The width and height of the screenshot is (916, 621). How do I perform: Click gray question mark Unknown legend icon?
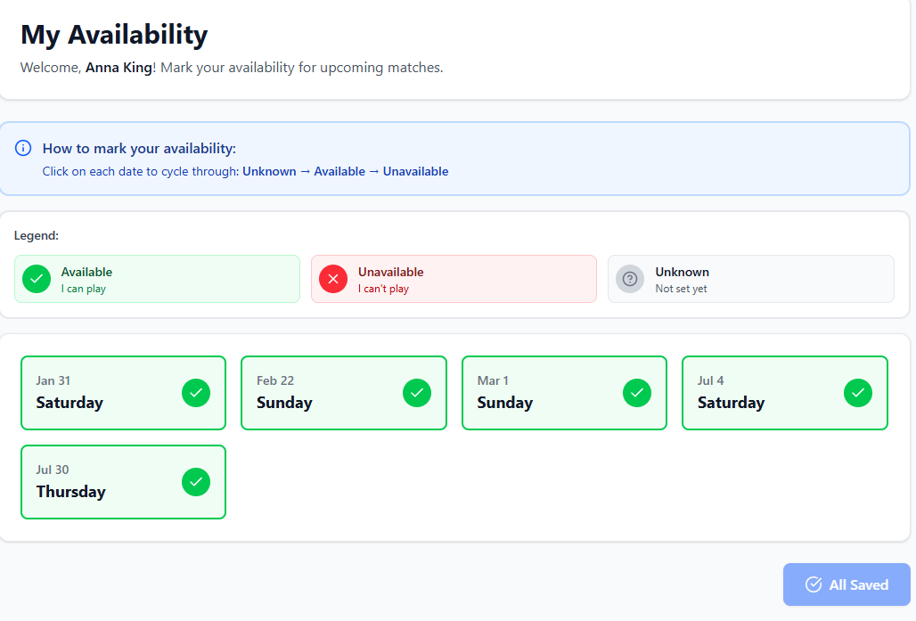tap(630, 279)
